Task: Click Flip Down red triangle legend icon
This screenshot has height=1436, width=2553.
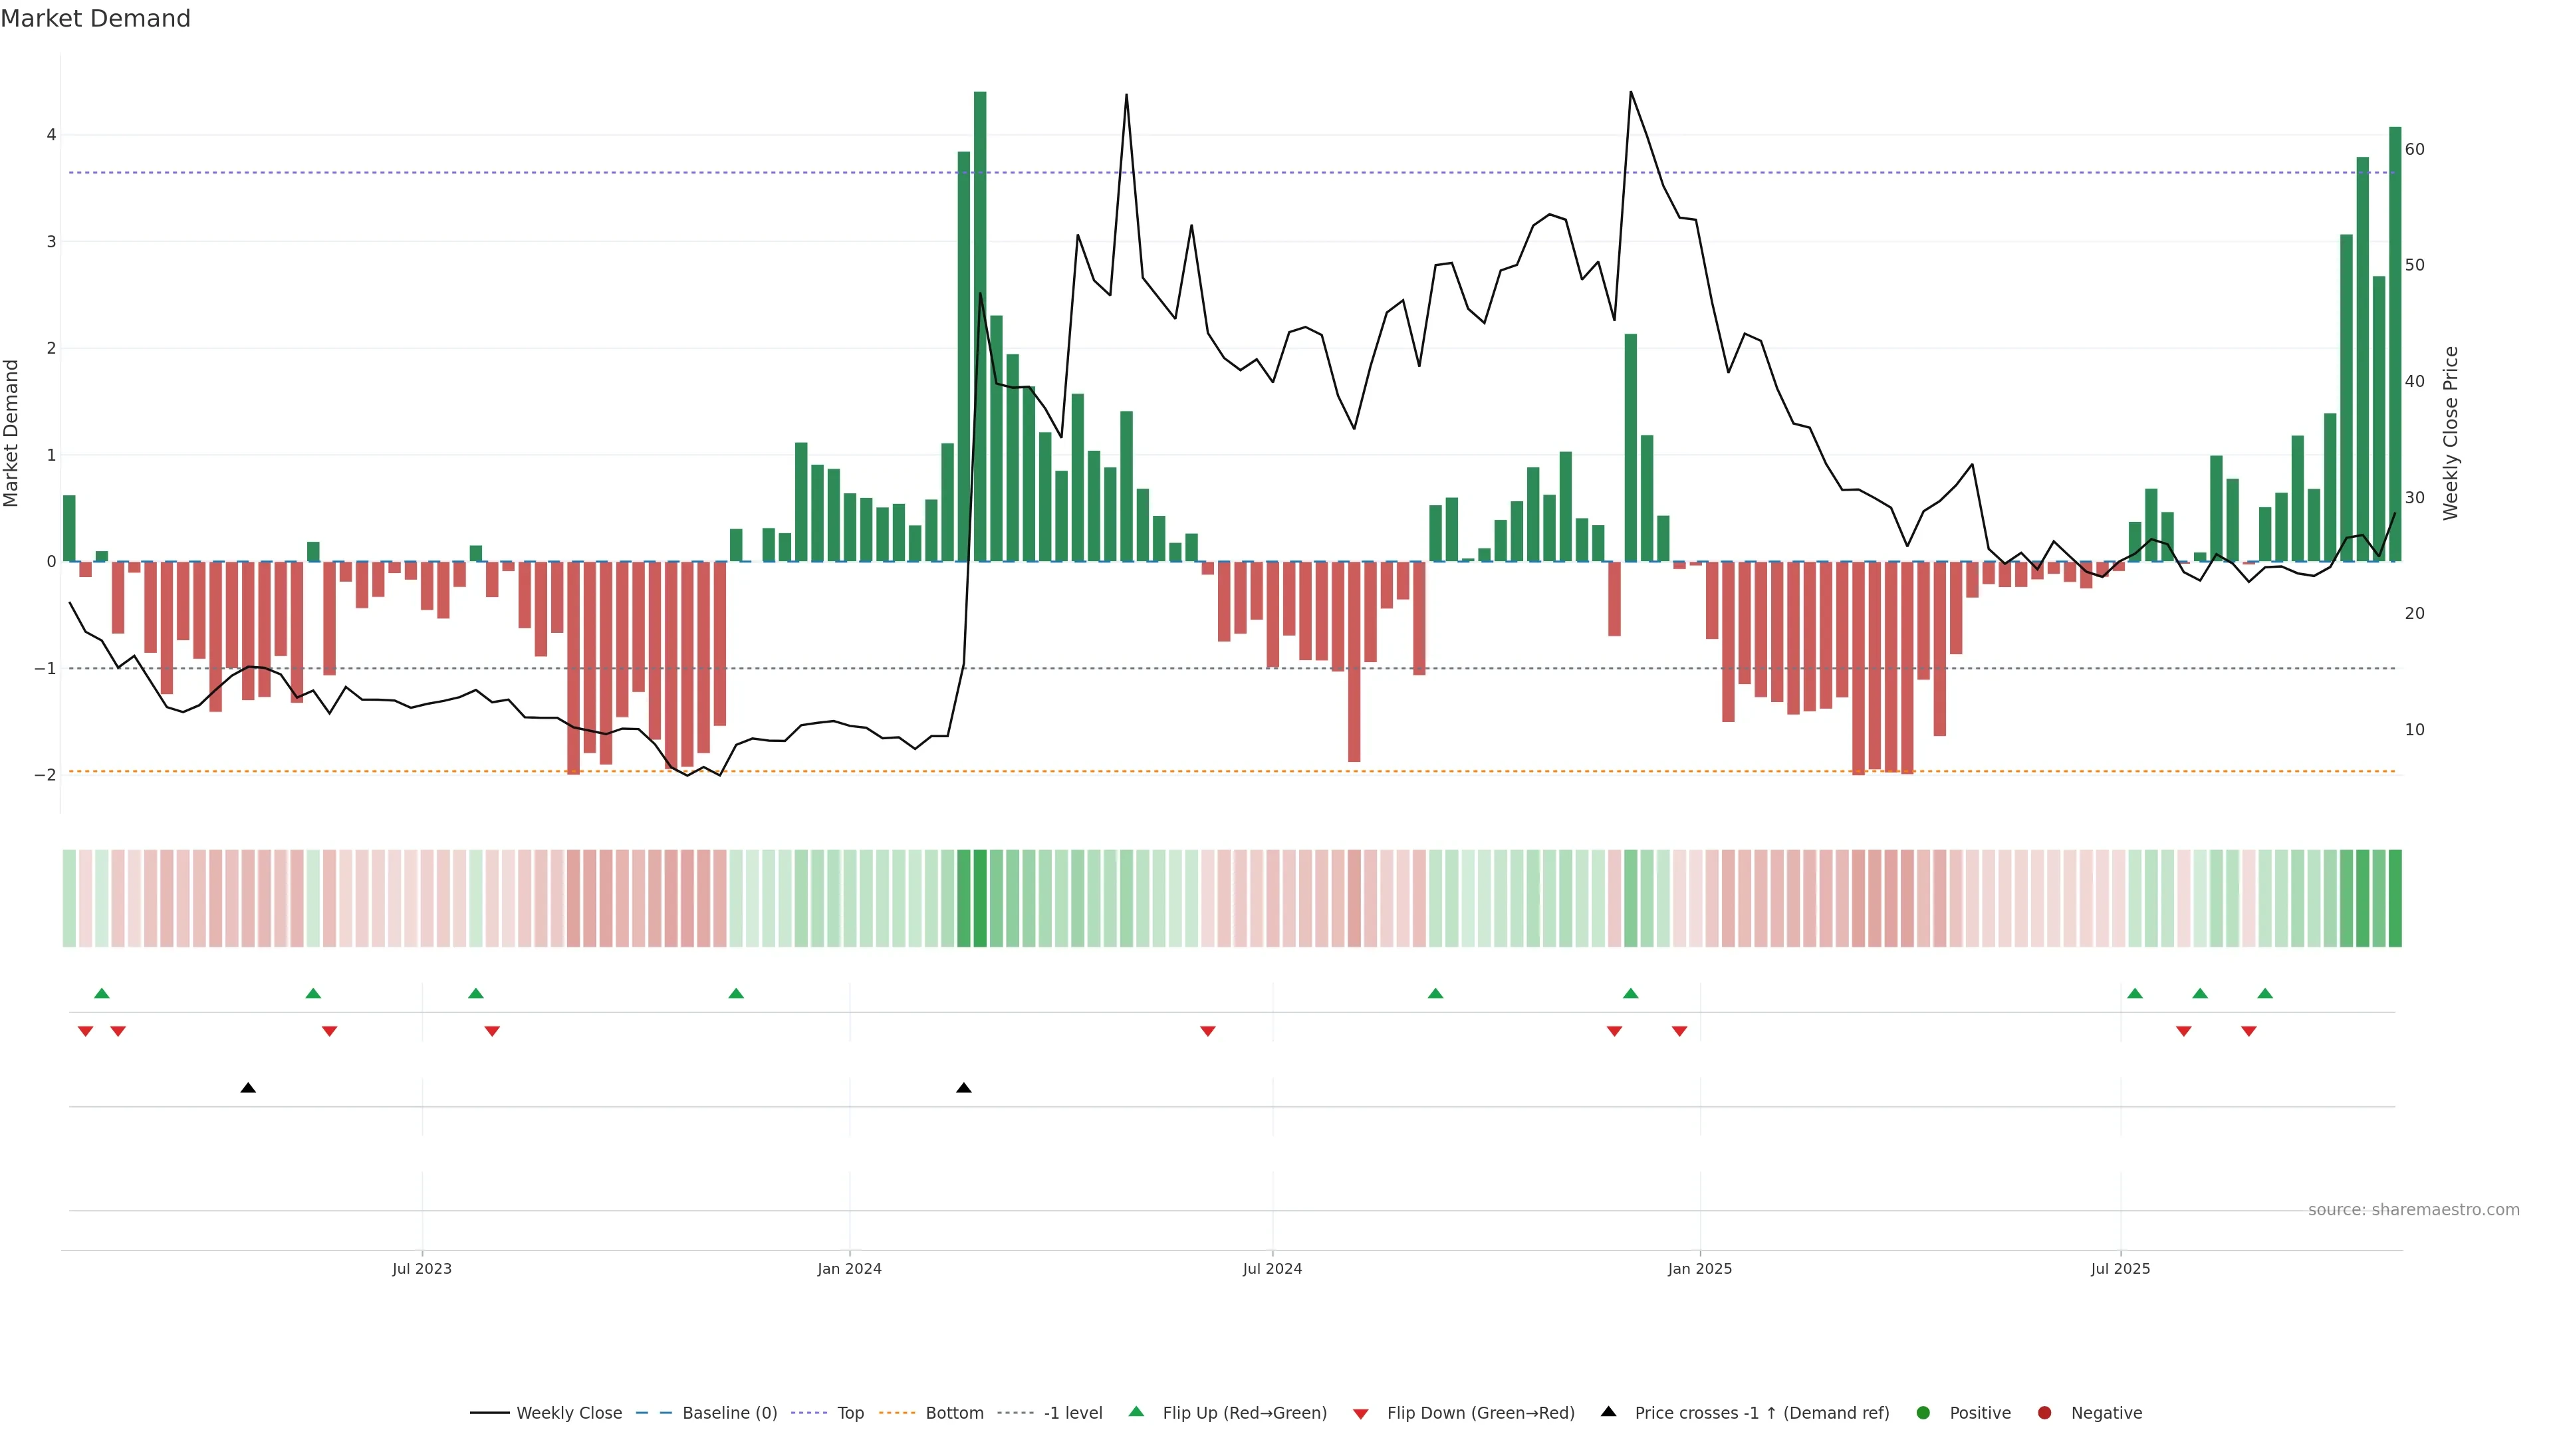Action: [x=1361, y=1414]
